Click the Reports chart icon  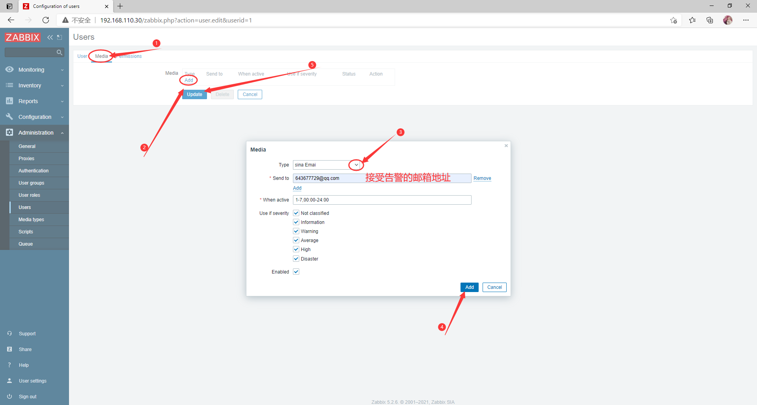[9, 101]
